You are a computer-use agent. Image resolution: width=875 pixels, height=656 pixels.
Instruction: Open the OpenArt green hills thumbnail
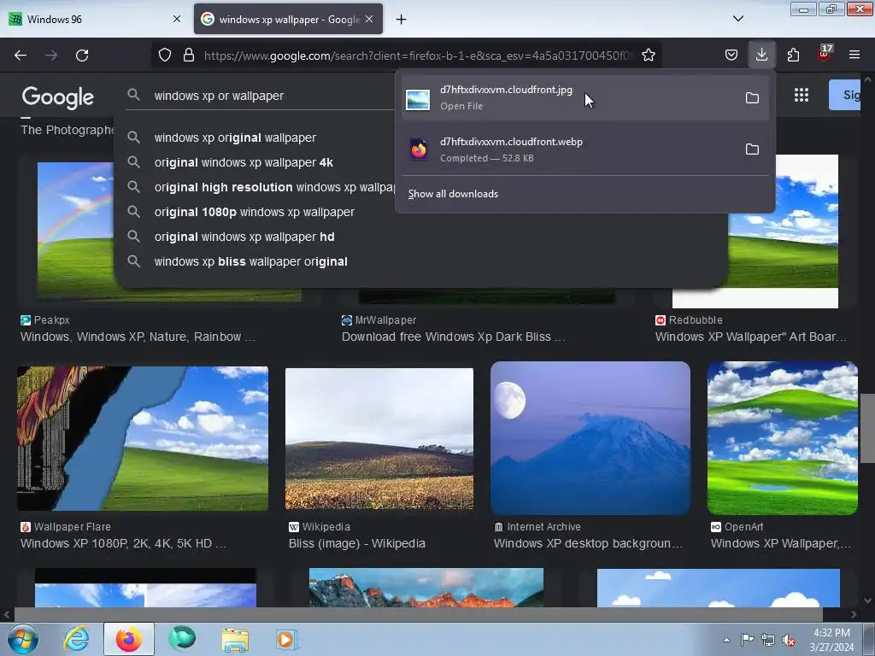click(x=783, y=438)
